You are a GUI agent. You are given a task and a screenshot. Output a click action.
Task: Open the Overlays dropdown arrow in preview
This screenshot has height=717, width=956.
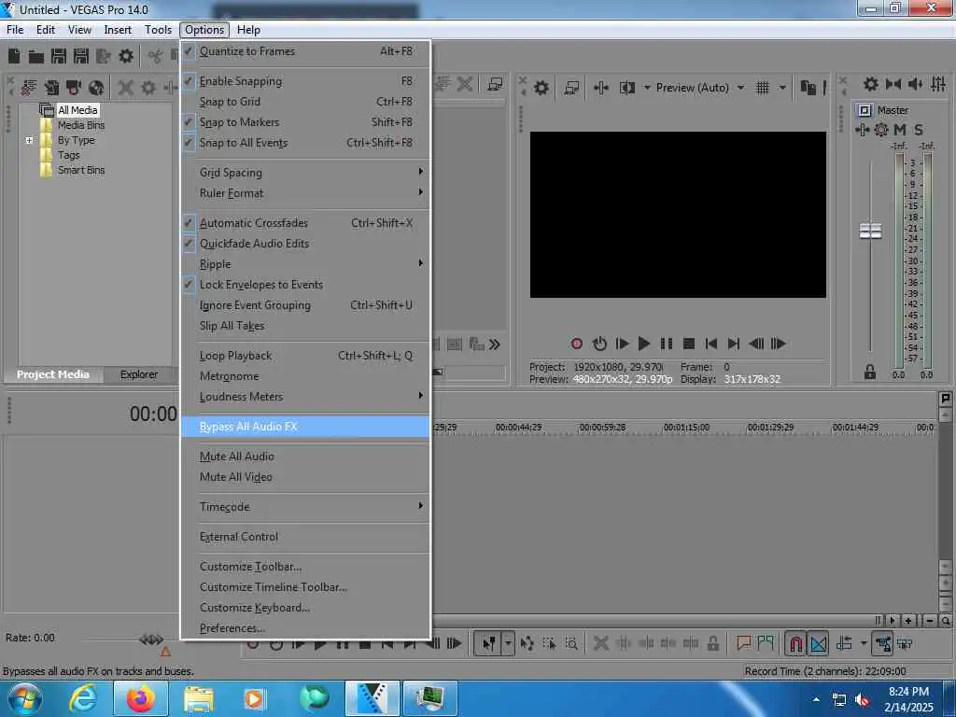coord(782,88)
